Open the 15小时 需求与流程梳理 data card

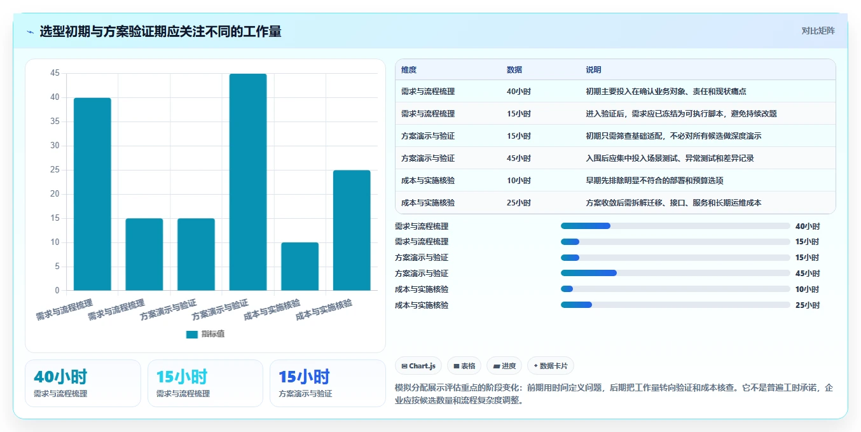[x=205, y=383]
